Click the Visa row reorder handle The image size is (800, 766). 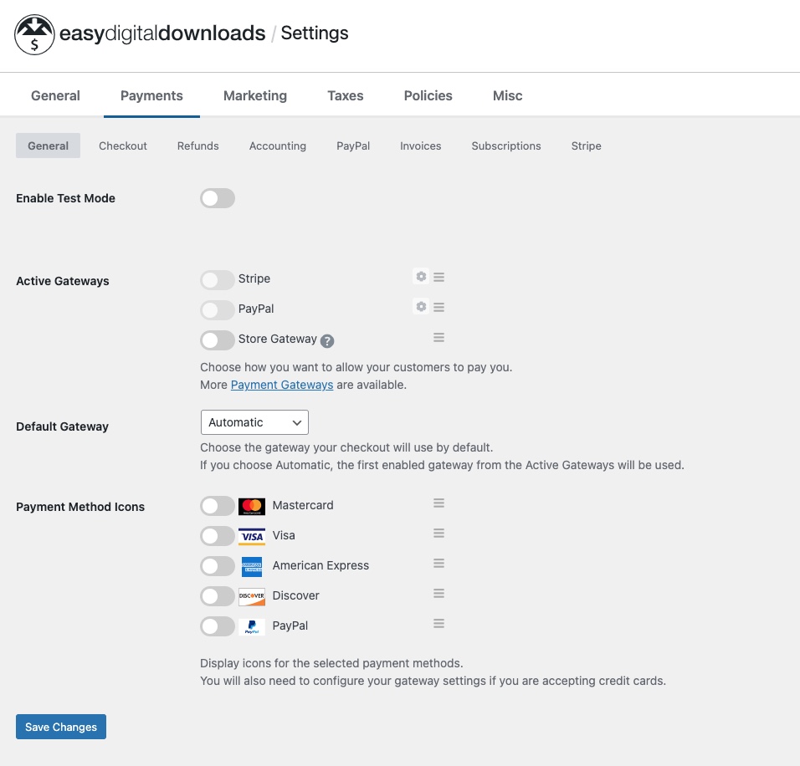pos(438,534)
